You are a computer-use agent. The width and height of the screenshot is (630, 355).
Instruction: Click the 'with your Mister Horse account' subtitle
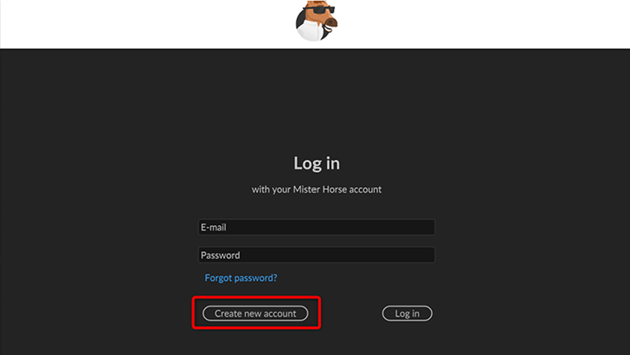pos(316,190)
